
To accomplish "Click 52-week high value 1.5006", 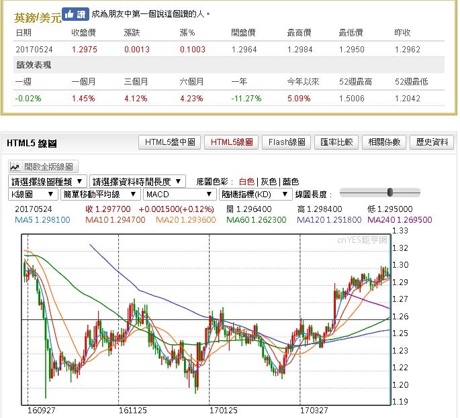I will 351,98.
